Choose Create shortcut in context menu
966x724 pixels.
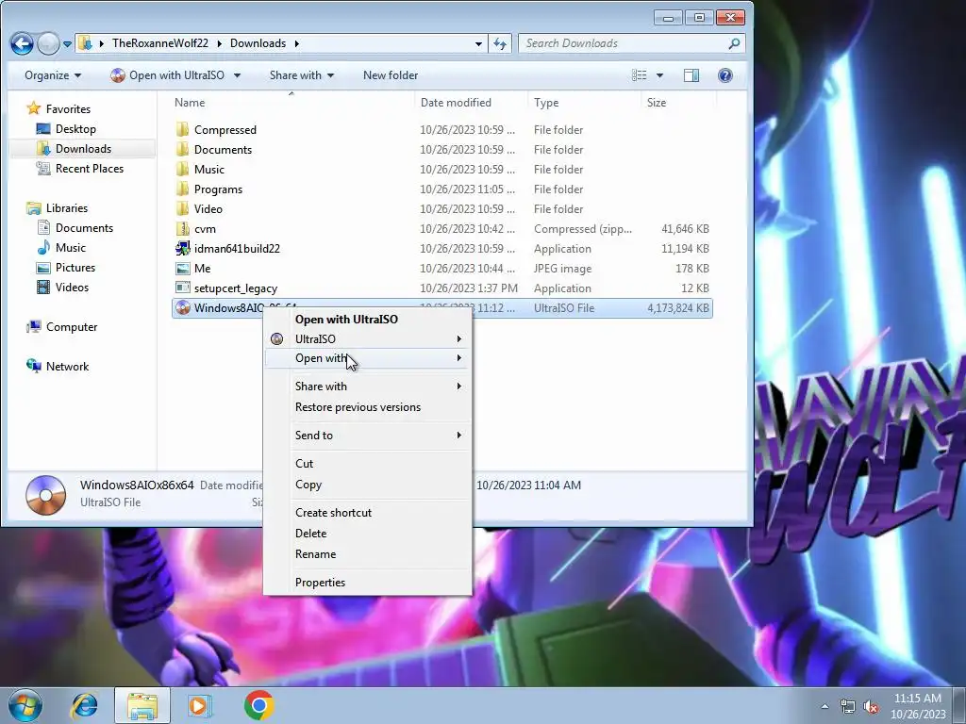[368, 512]
